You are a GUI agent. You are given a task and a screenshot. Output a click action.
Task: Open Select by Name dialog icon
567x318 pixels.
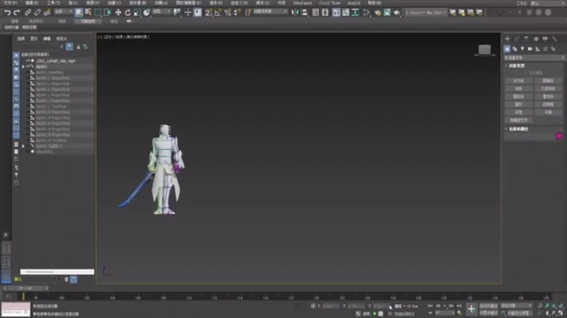pyautogui.click(x=88, y=13)
